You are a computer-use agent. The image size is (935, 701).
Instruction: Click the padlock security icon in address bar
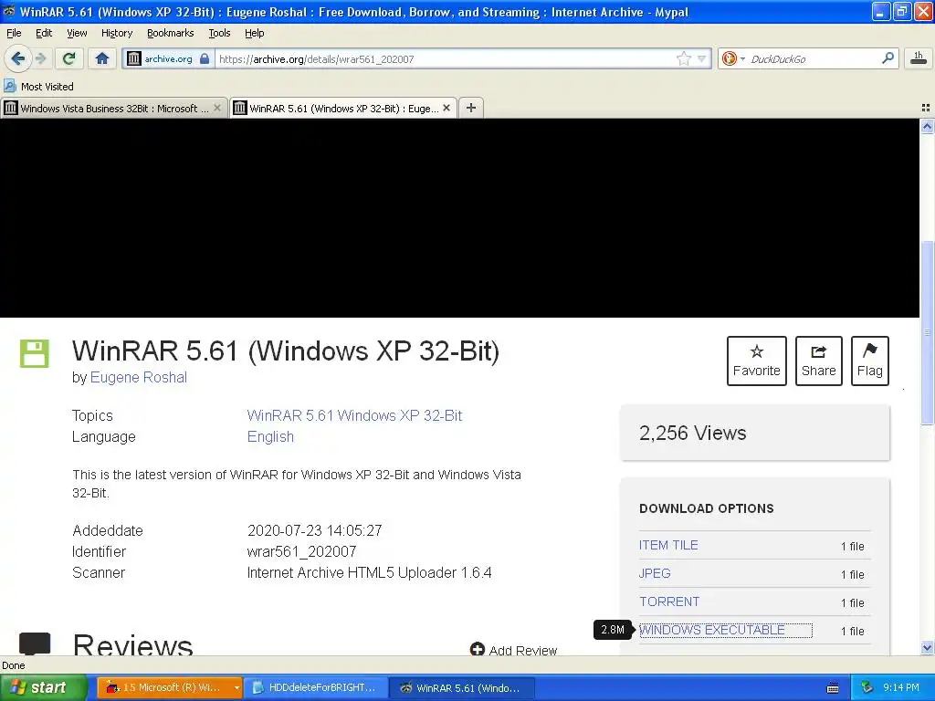(205, 58)
